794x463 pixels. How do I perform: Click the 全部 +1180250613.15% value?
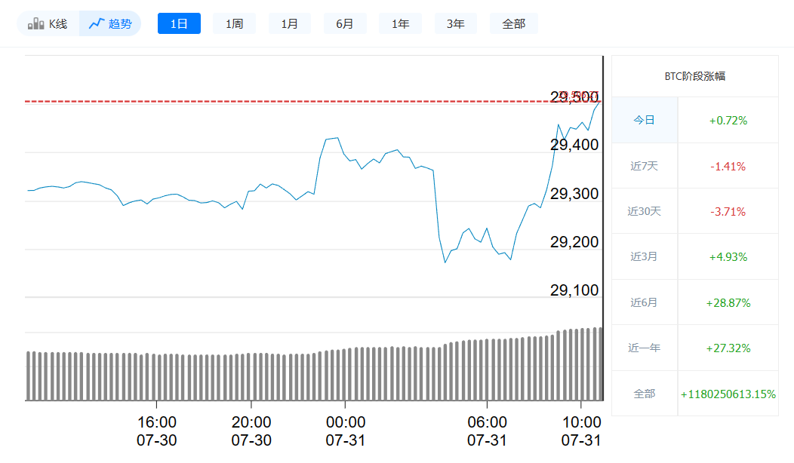click(x=728, y=393)
